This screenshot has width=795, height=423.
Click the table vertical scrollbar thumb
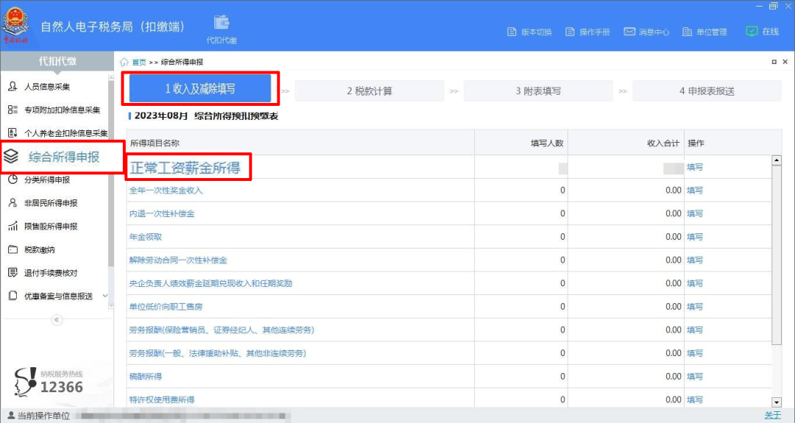pos(777,255)
